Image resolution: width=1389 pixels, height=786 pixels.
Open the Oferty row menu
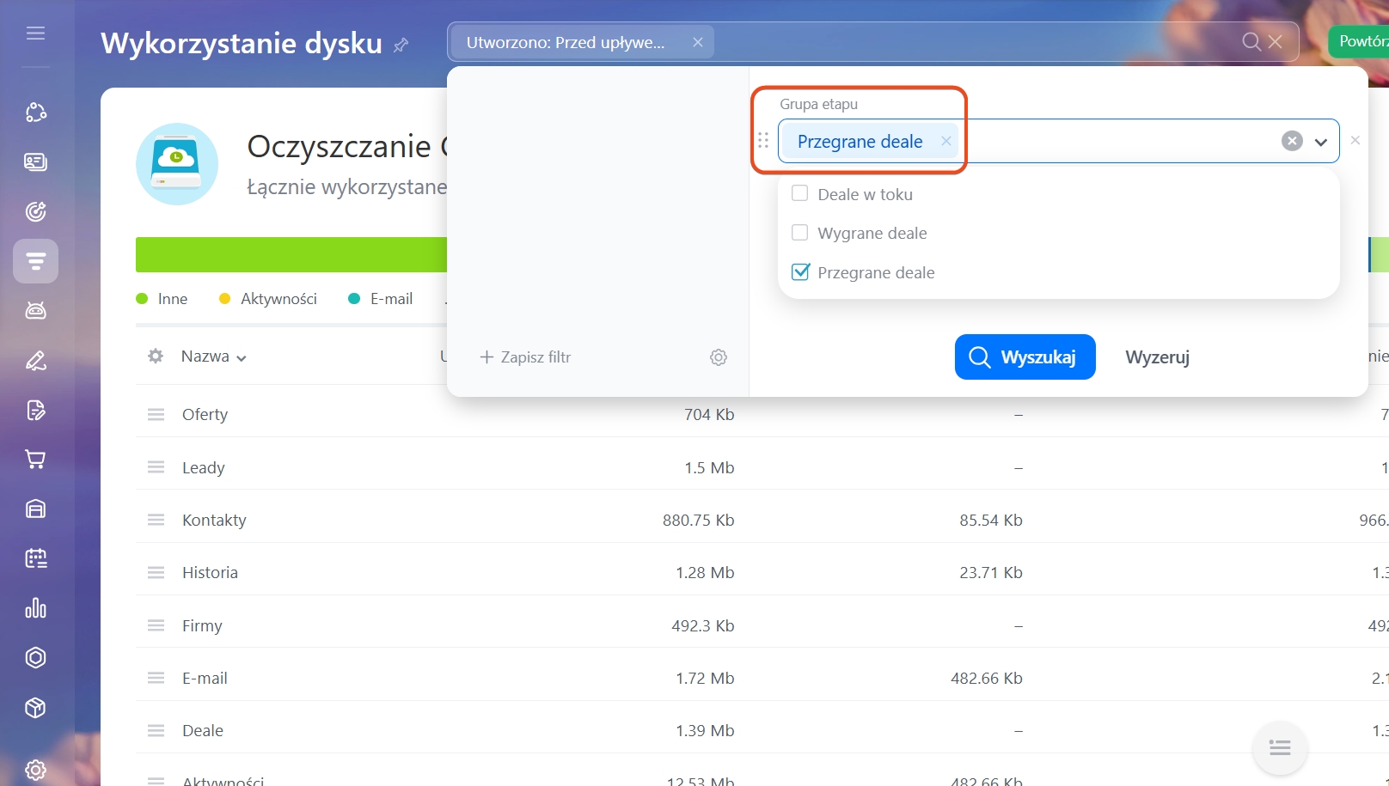point(156,415)
